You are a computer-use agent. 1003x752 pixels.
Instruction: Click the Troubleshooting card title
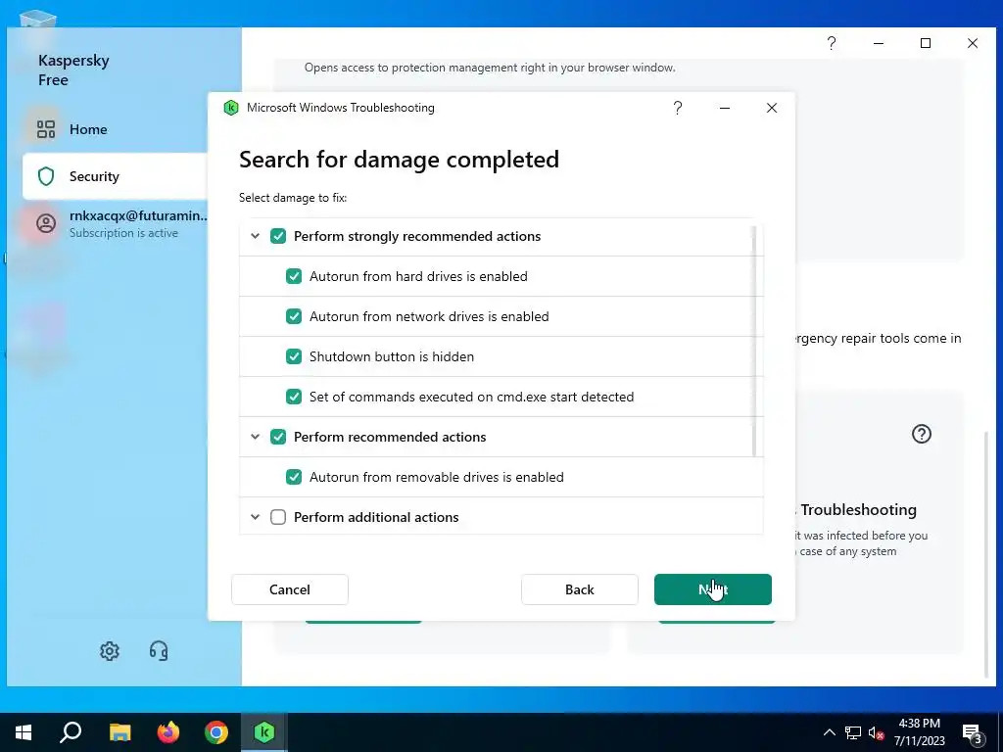(858, 509)
